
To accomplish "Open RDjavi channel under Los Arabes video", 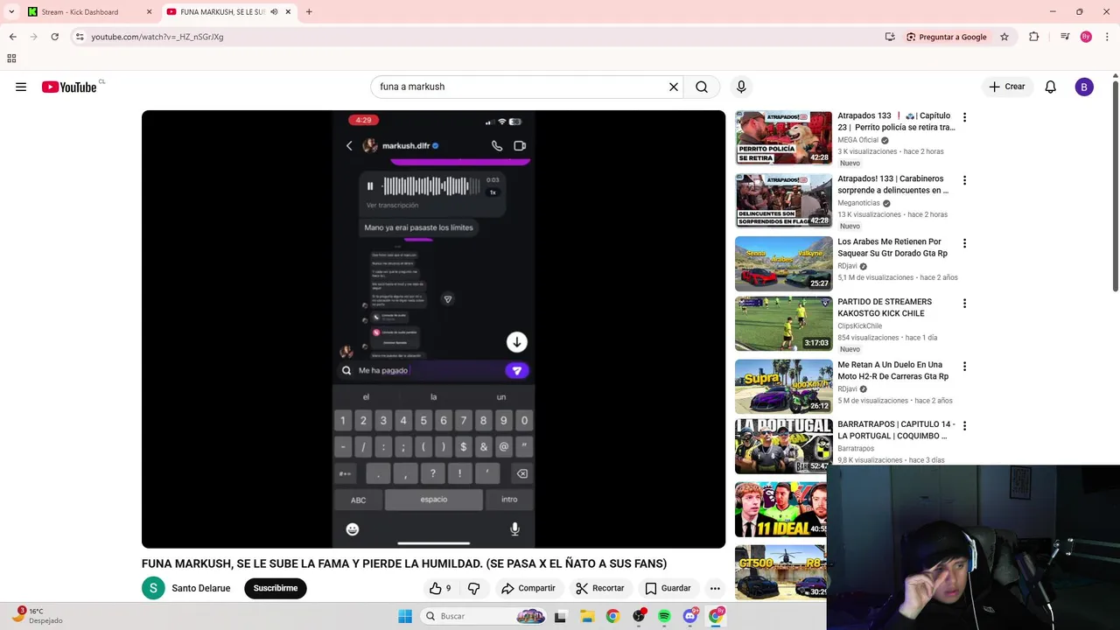I will point(847,266).
